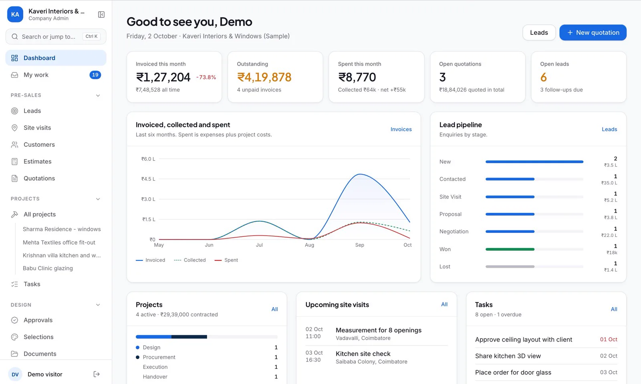Click the Estimates calculator icon
641x384 pixels.
15,162
